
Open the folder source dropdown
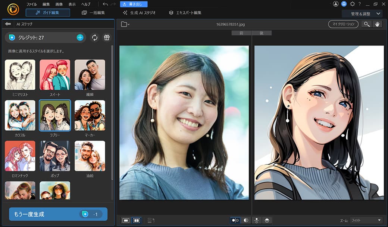125,23
